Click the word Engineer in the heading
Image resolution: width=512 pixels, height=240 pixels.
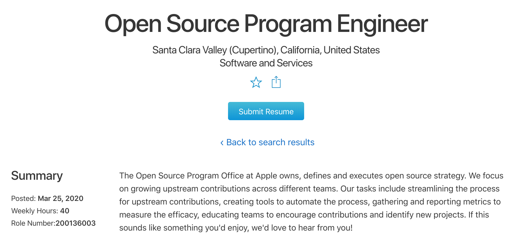382,24
